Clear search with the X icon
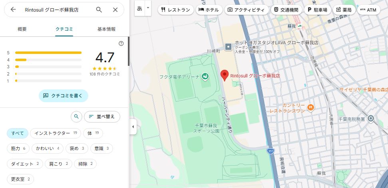 (x=115, y=10)
